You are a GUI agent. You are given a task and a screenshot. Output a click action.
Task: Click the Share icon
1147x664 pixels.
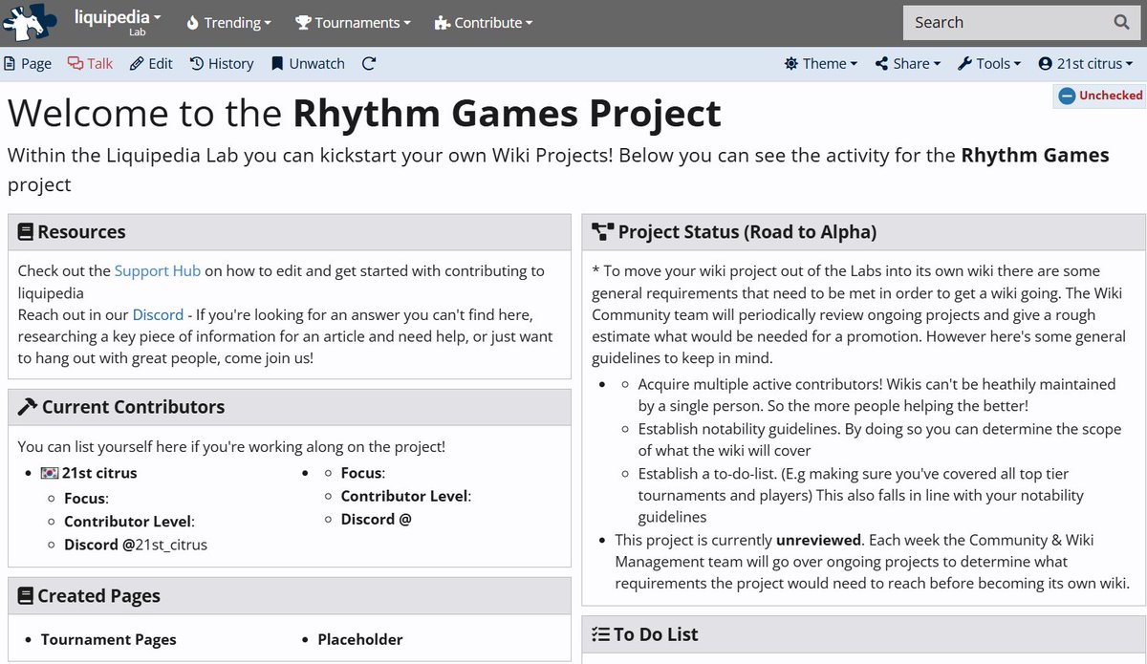coord(881,63)
